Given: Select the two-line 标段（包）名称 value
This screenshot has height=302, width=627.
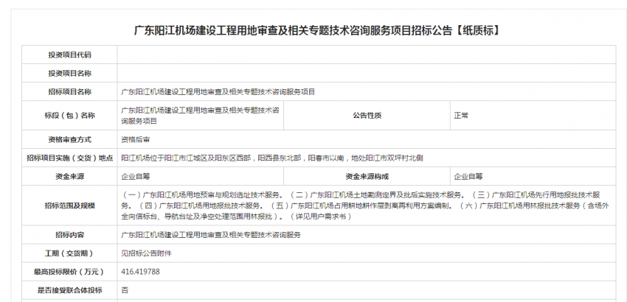Looking at the screenshot, I should click(x=200, y=116).
